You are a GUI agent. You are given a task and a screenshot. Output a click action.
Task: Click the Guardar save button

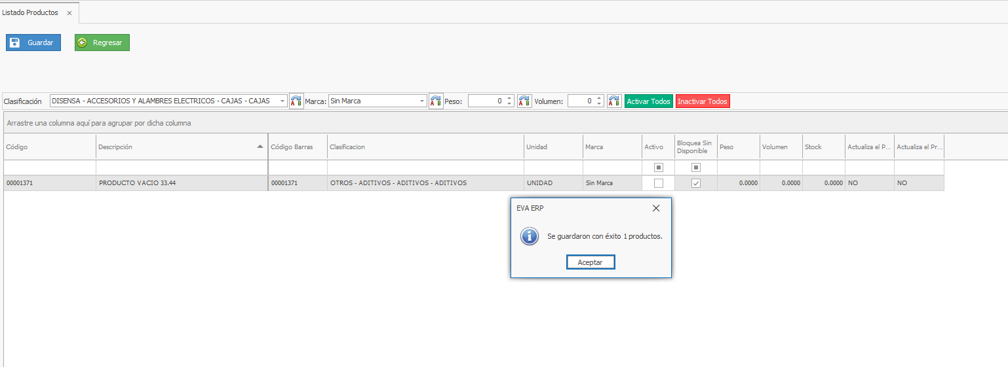(x=33, y=43)
